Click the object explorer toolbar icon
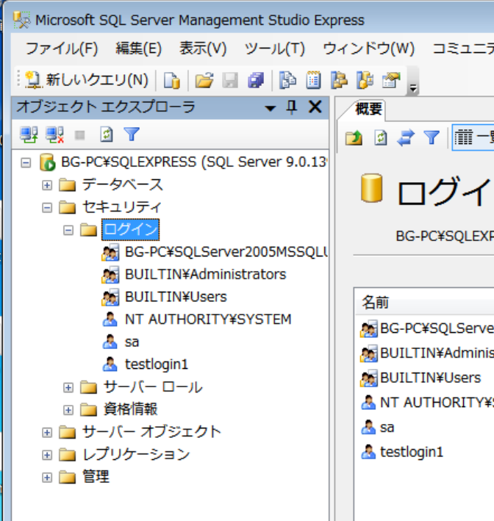This screenshot has height=521, width=494. click(339, 80)
